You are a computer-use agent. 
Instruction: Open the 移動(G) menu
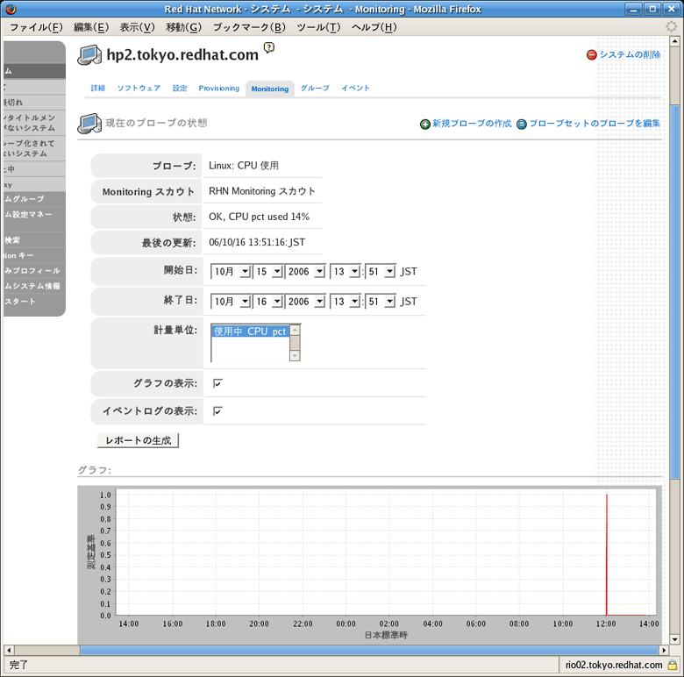(x=183, y=27)
